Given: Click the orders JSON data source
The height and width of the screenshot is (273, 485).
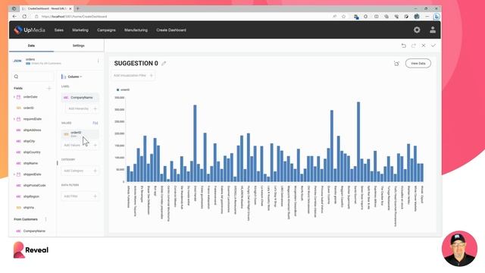Looking at the screenshot, I should [x=37, y=61].
